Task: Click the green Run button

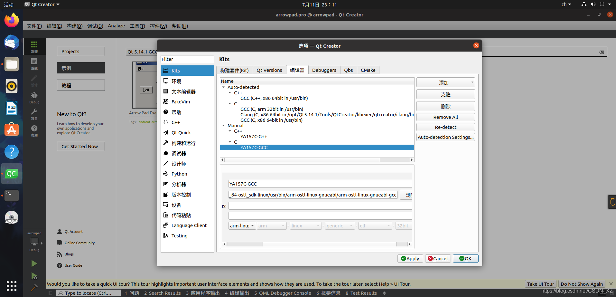Action: [x=34, y=264]
